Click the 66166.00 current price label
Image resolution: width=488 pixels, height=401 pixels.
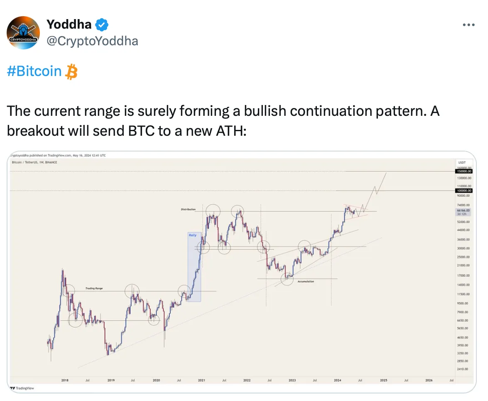pyautogui.click(x=463, y=210)
